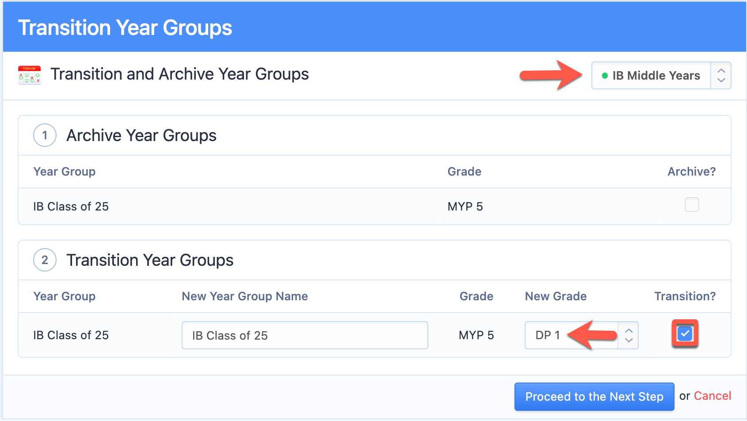Click the Transition Year Groups section heading
This screenshot has height=421, width=747.
[150, 260]
